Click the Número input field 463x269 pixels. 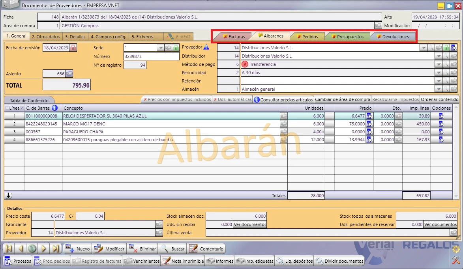coord(152,56)
